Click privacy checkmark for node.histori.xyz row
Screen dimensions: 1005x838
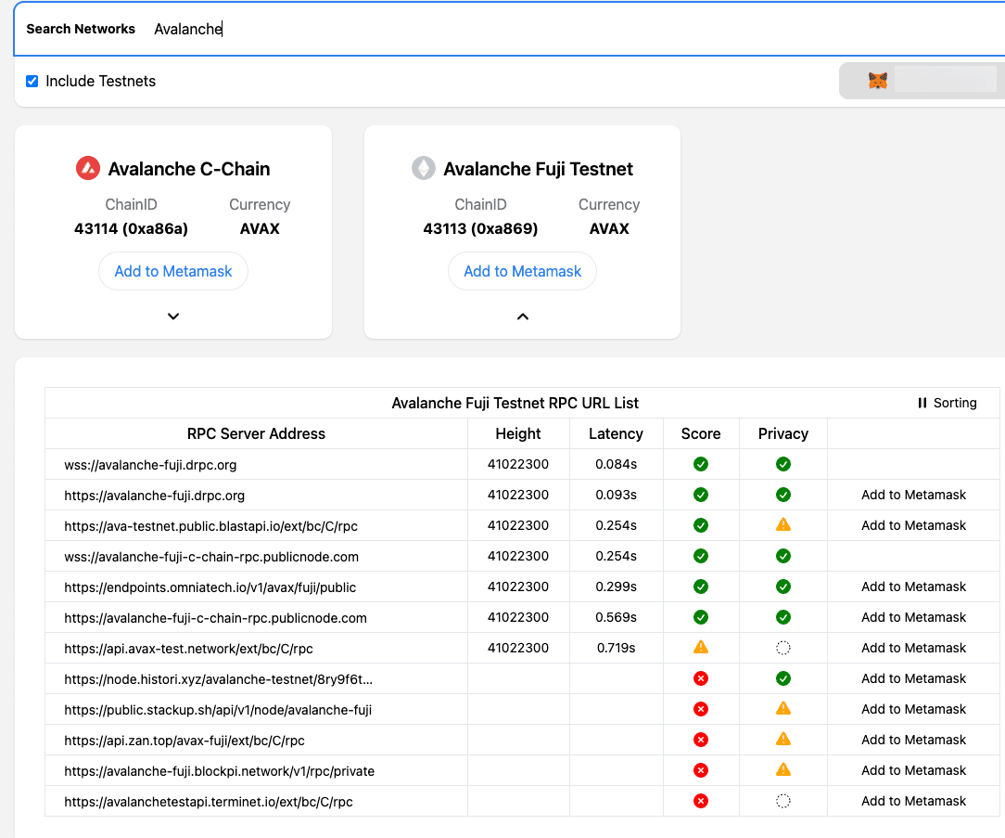782,678
